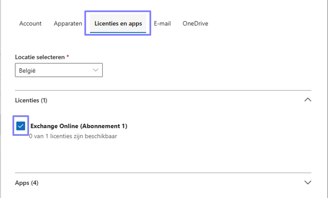
Task: Switch to the Apparaten tab
Action: click(68, 23)
